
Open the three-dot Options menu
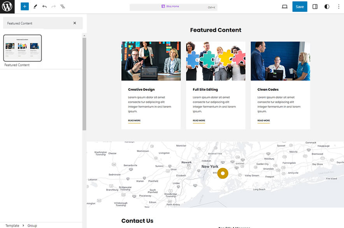[339, 7]
